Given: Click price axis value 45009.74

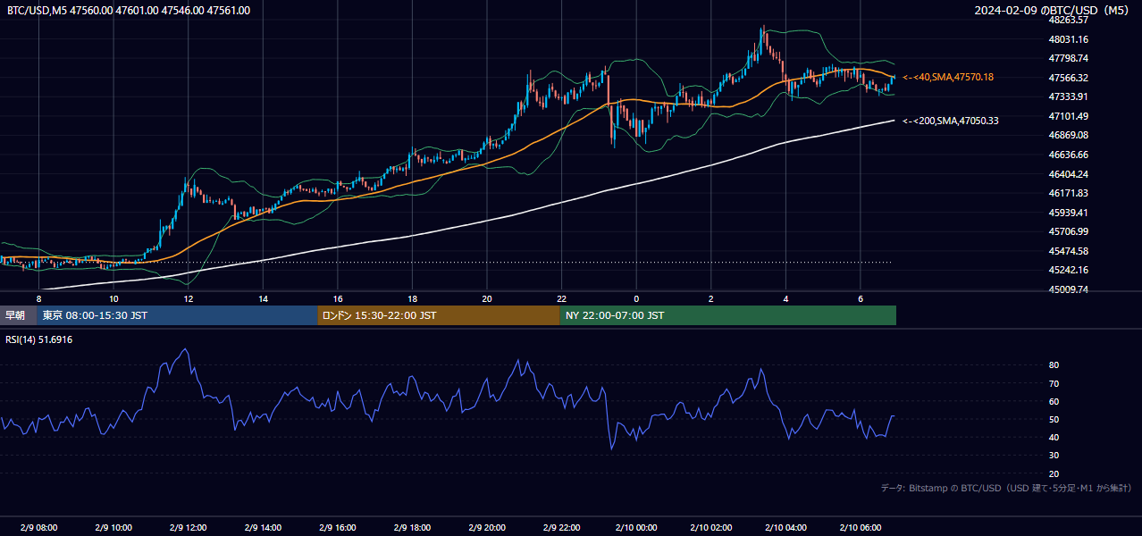Looking at the screenshot, I should coord(1068,289).
